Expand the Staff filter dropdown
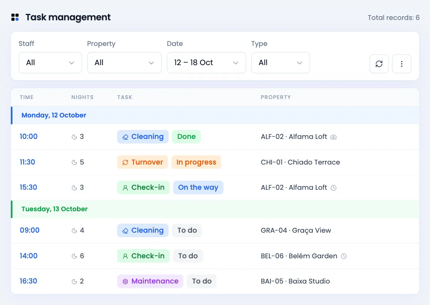 (50, 63)
